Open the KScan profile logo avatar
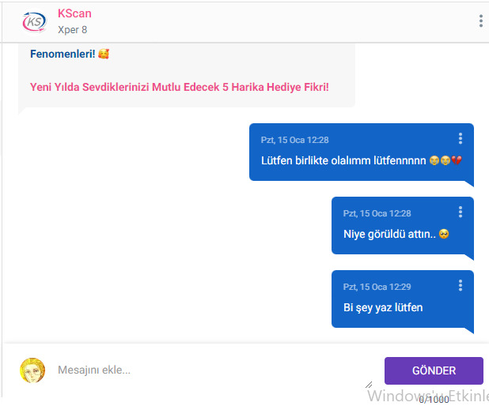Viewport: 489px width, 406px height. pyautogui.click(x=34, y=22)
